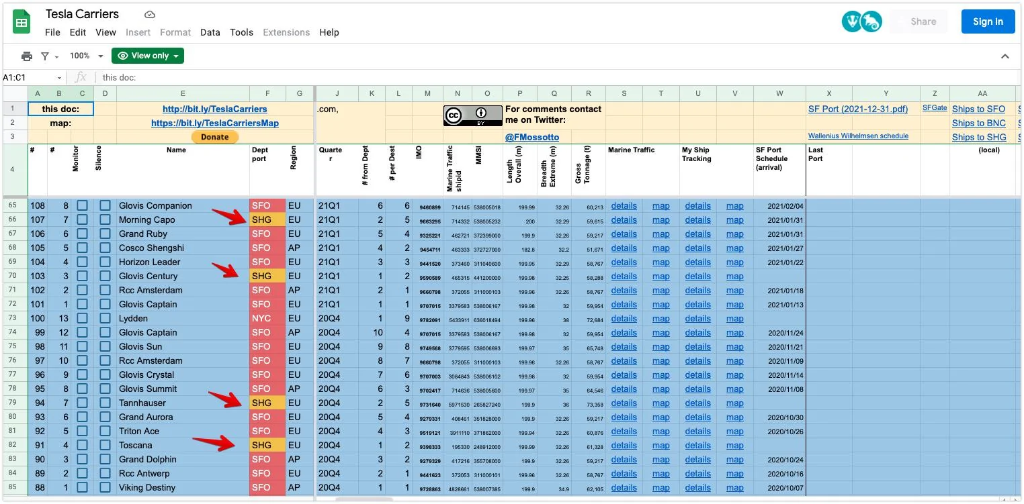Open the SF Port (2021-12-31.pdf) link
The height and width of the screenshot is (504, 1024).
coord(858,109)
